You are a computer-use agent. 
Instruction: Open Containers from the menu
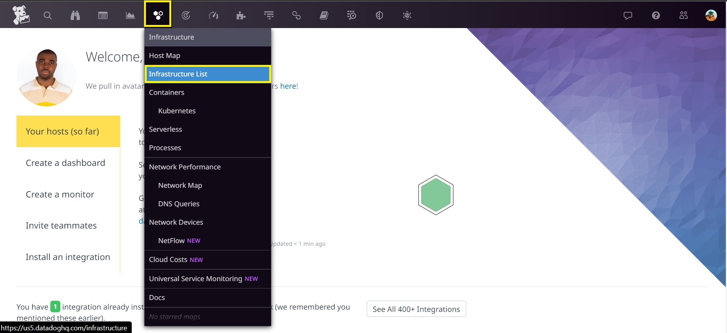click(x=208, y=93)
